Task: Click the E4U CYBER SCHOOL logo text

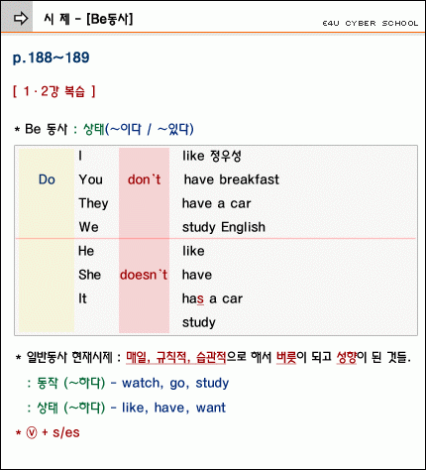Action: click(x=371, y=23)
